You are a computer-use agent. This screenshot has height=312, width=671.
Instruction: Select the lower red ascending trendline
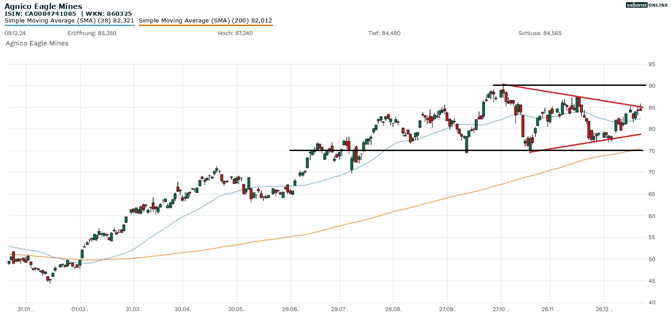(x=585, y=143)
